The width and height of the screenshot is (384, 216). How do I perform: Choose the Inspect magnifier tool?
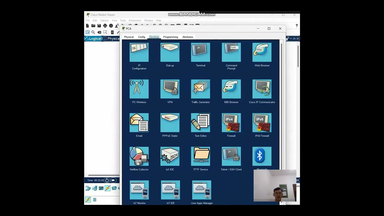pos(93,32)
